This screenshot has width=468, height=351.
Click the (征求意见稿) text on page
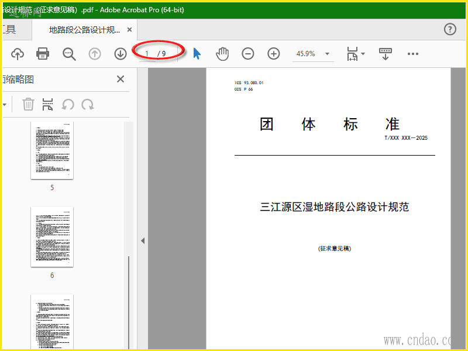click(x=335, y=248)
